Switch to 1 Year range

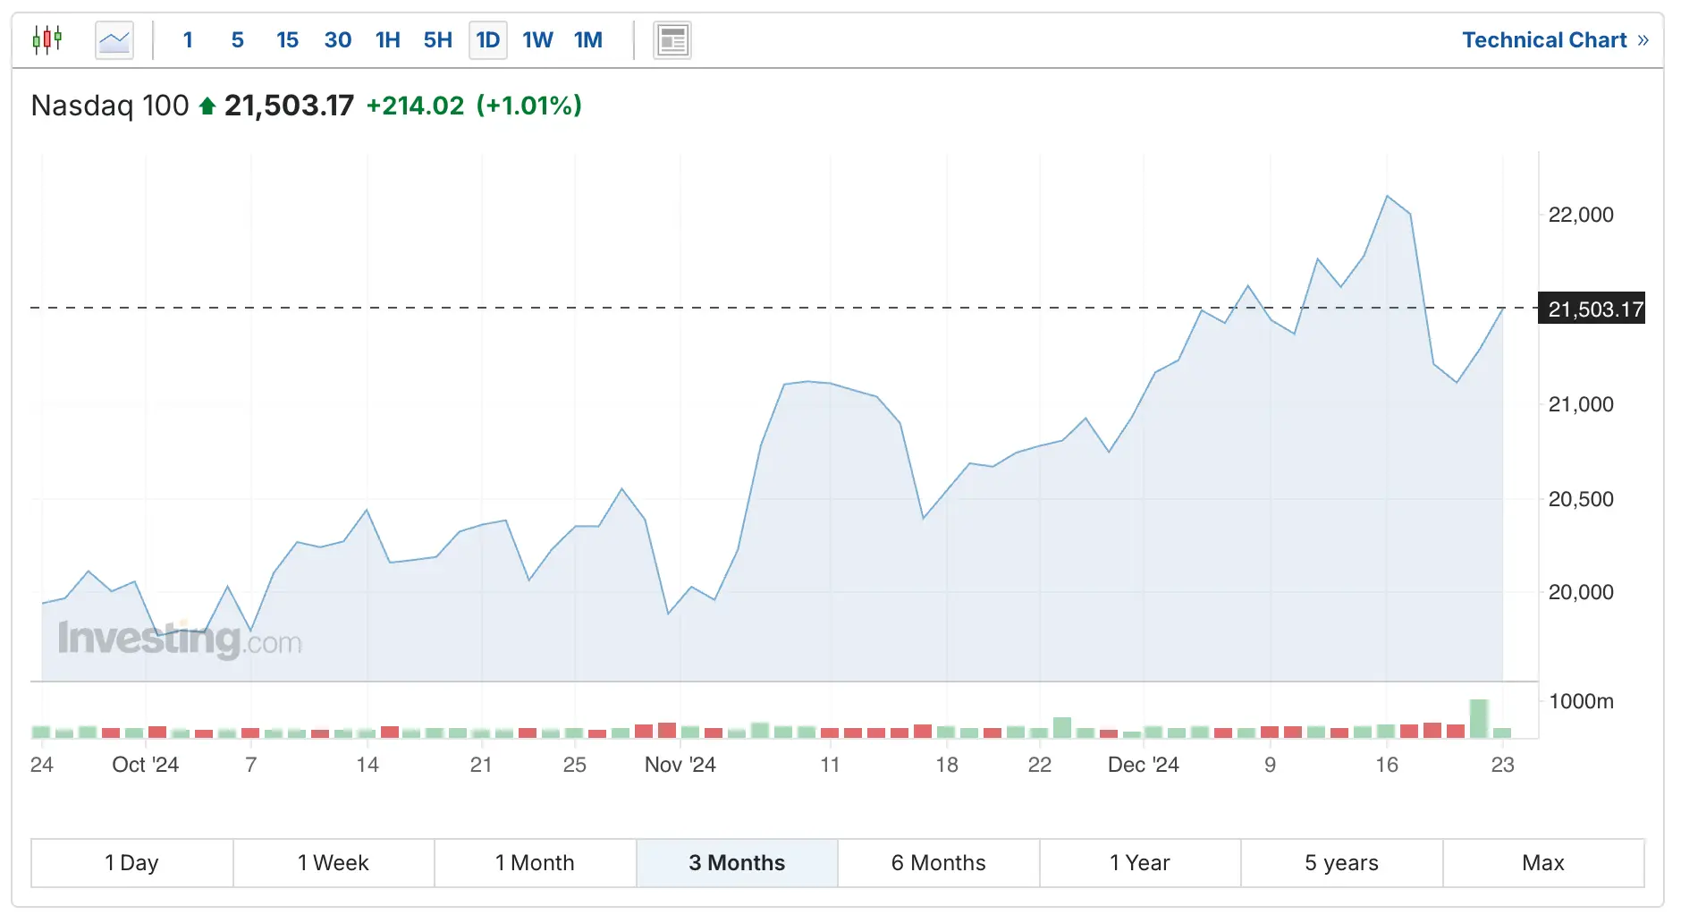click(x=1140, y=863)
